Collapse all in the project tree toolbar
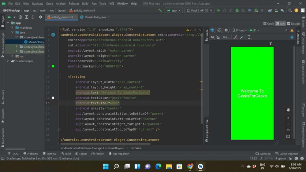This screenshot has height=172, width=306. coord(33,17)
